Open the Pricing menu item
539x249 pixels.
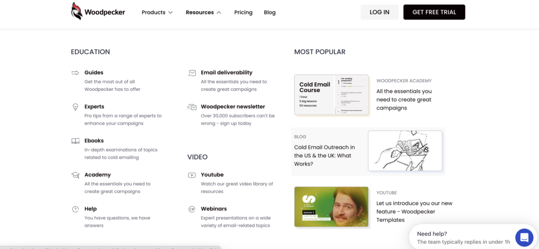tap(243, 13)
